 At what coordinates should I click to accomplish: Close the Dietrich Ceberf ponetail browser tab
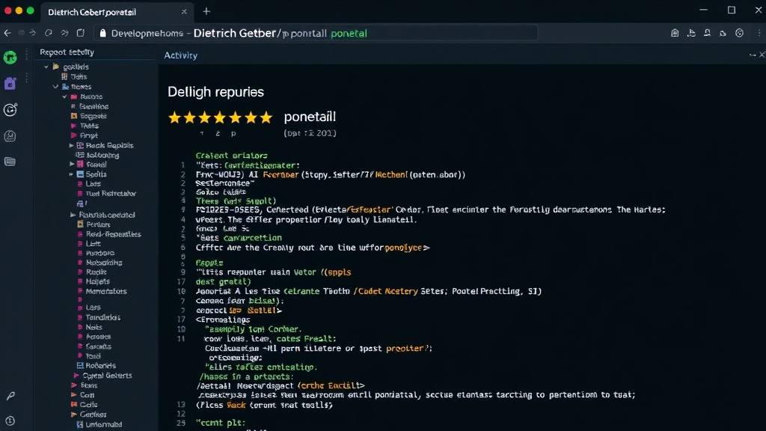pyautogui.click(x=184, y=12)
